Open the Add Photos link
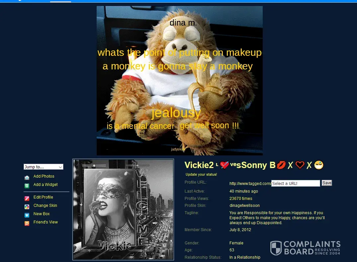The image size is (357, 262). (x=44, y=176)
